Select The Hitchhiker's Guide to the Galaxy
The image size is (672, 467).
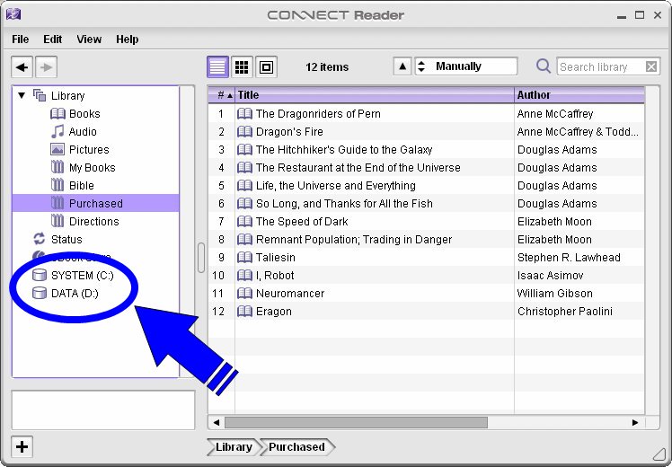pos(427,149)
